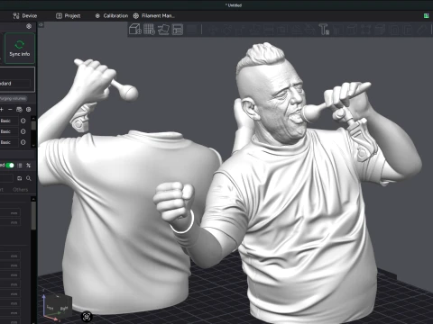Select the Rotate tool in toolbar
This screenshot has height=324, width=433.
tap(227, 30)
